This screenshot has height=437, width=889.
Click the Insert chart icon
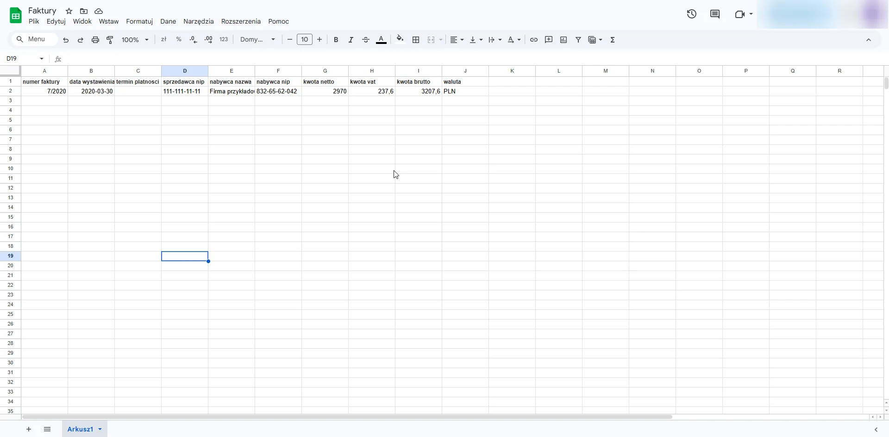[563, 40]
